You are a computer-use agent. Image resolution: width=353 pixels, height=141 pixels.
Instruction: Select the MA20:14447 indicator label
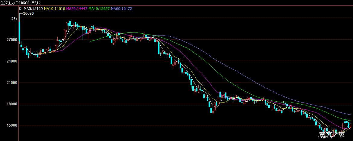tap(77, 9)
